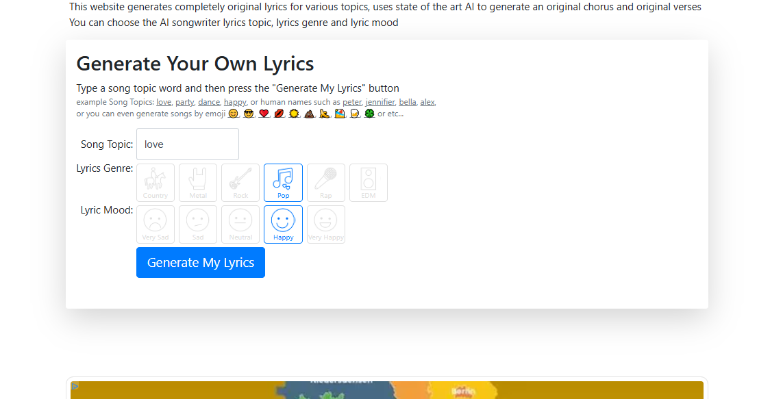Open the party example topic link
783x399 pixels.
184,101
